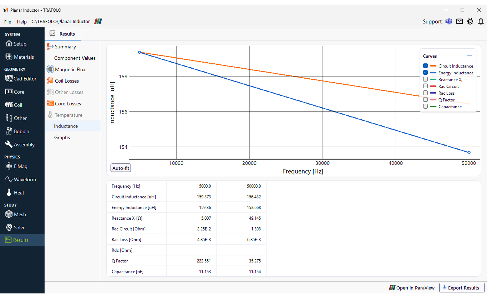
Task: Click Capacitance value 11.154
Action: 255,272
